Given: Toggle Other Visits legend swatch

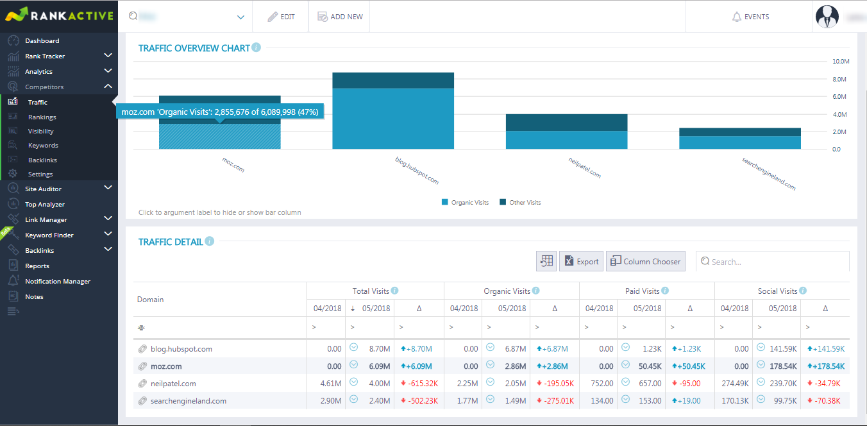Looking at the screenshot, I should pyautogui.click(x=503, y=202).
